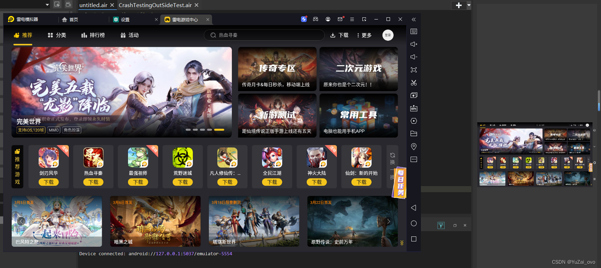Viewport: 601px width, 268px height.
Task: Open the 原野传说：史前万年 game card
Action: 352,221
